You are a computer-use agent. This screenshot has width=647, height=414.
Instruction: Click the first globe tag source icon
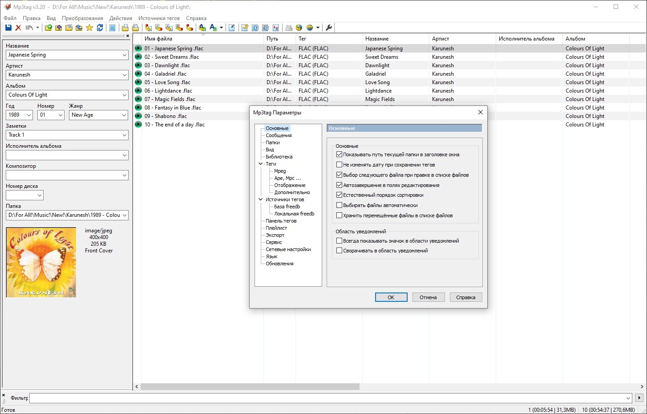(x=299, y=28)
